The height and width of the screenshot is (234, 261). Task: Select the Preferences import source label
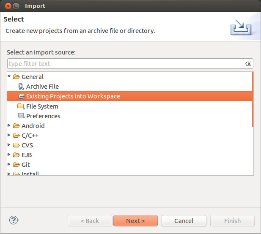point(43,116)
